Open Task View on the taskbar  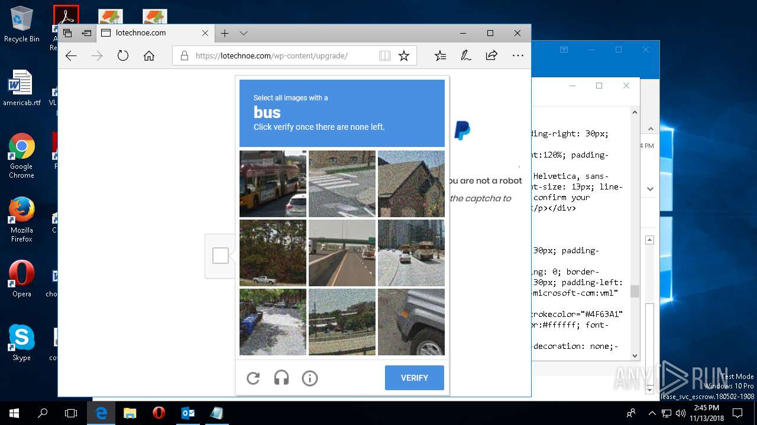71,413
